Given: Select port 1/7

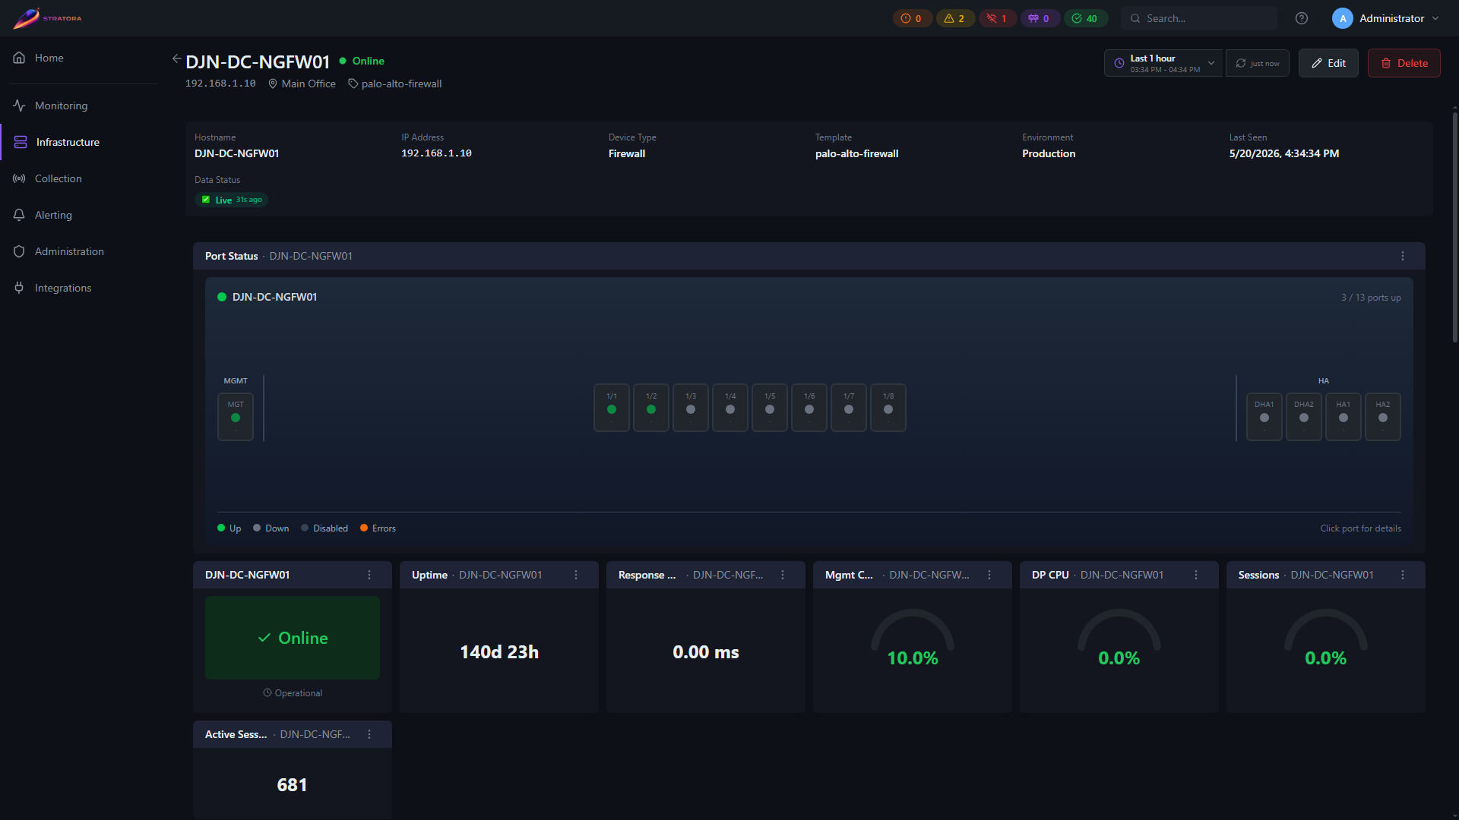Looking at the screenshot, I should tap(849, 408).
